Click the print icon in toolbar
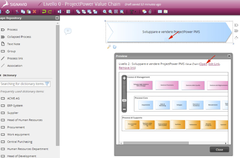Viewport: 240px width, 158px height. coord(7,12)
